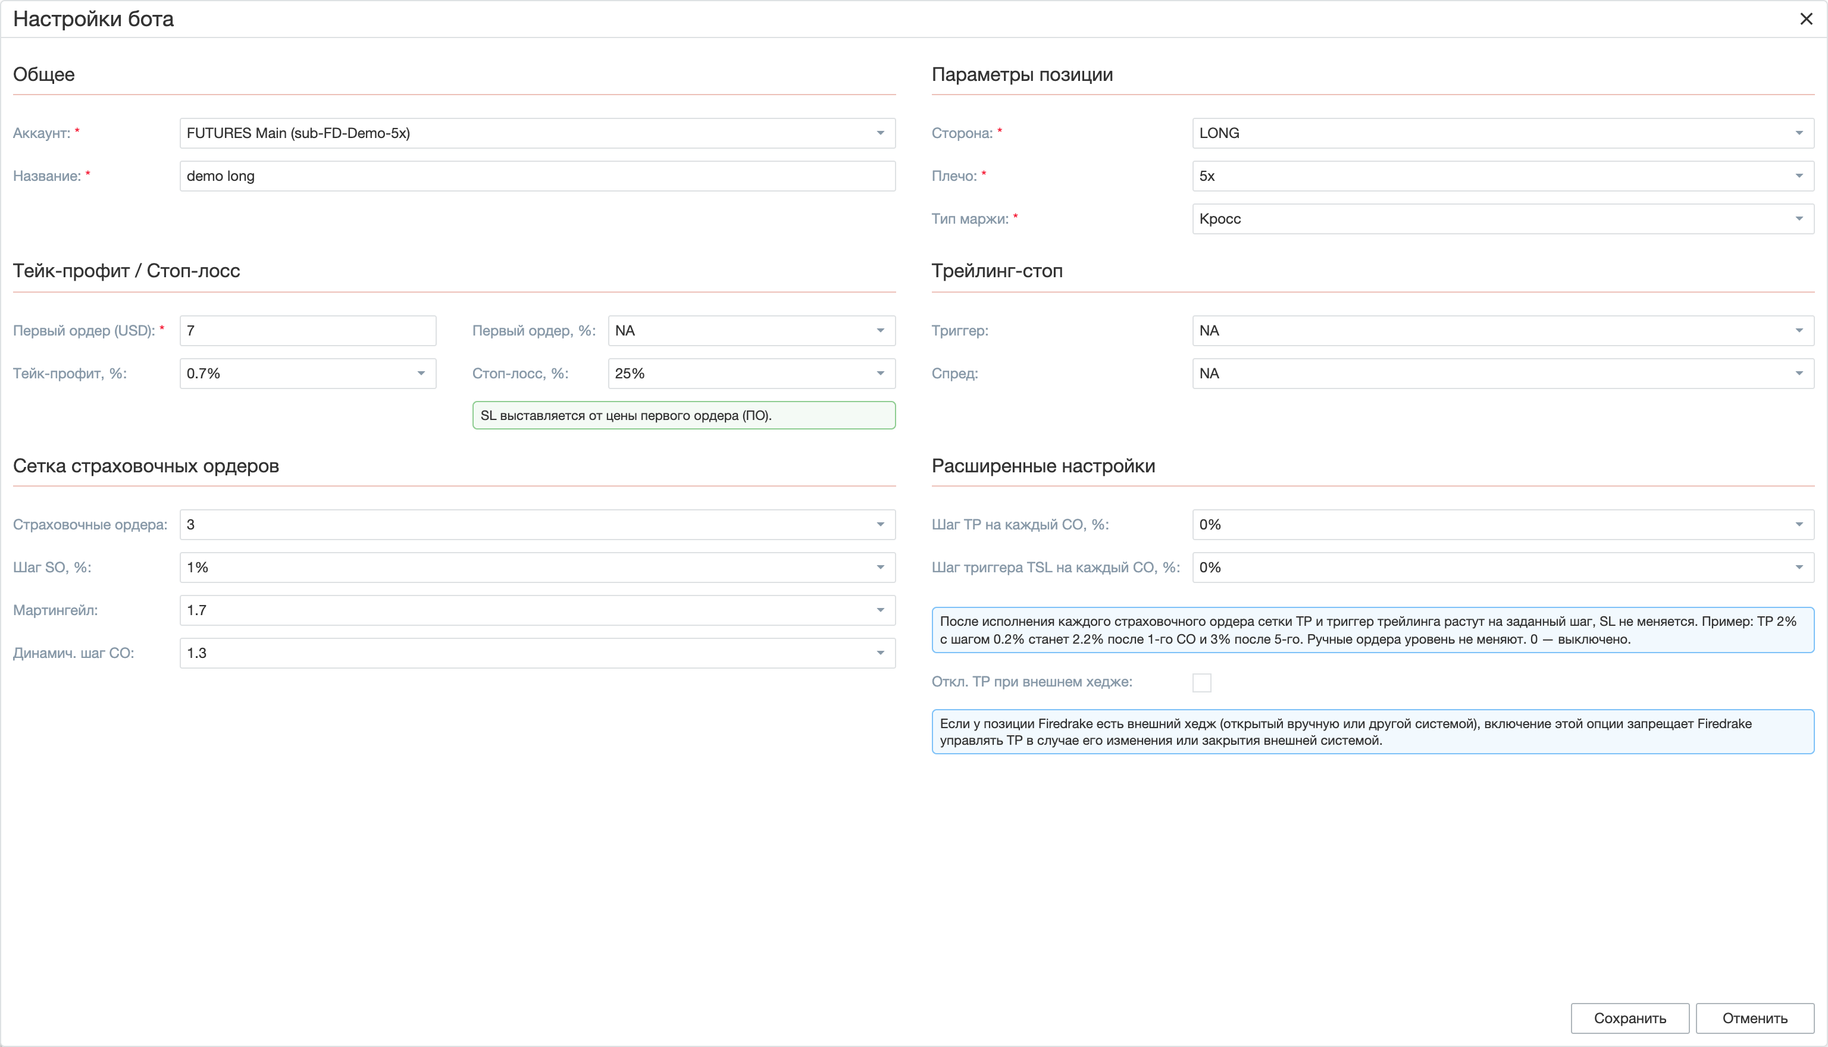Expand the Шаг SO, % dropdown

coord(537,568)
